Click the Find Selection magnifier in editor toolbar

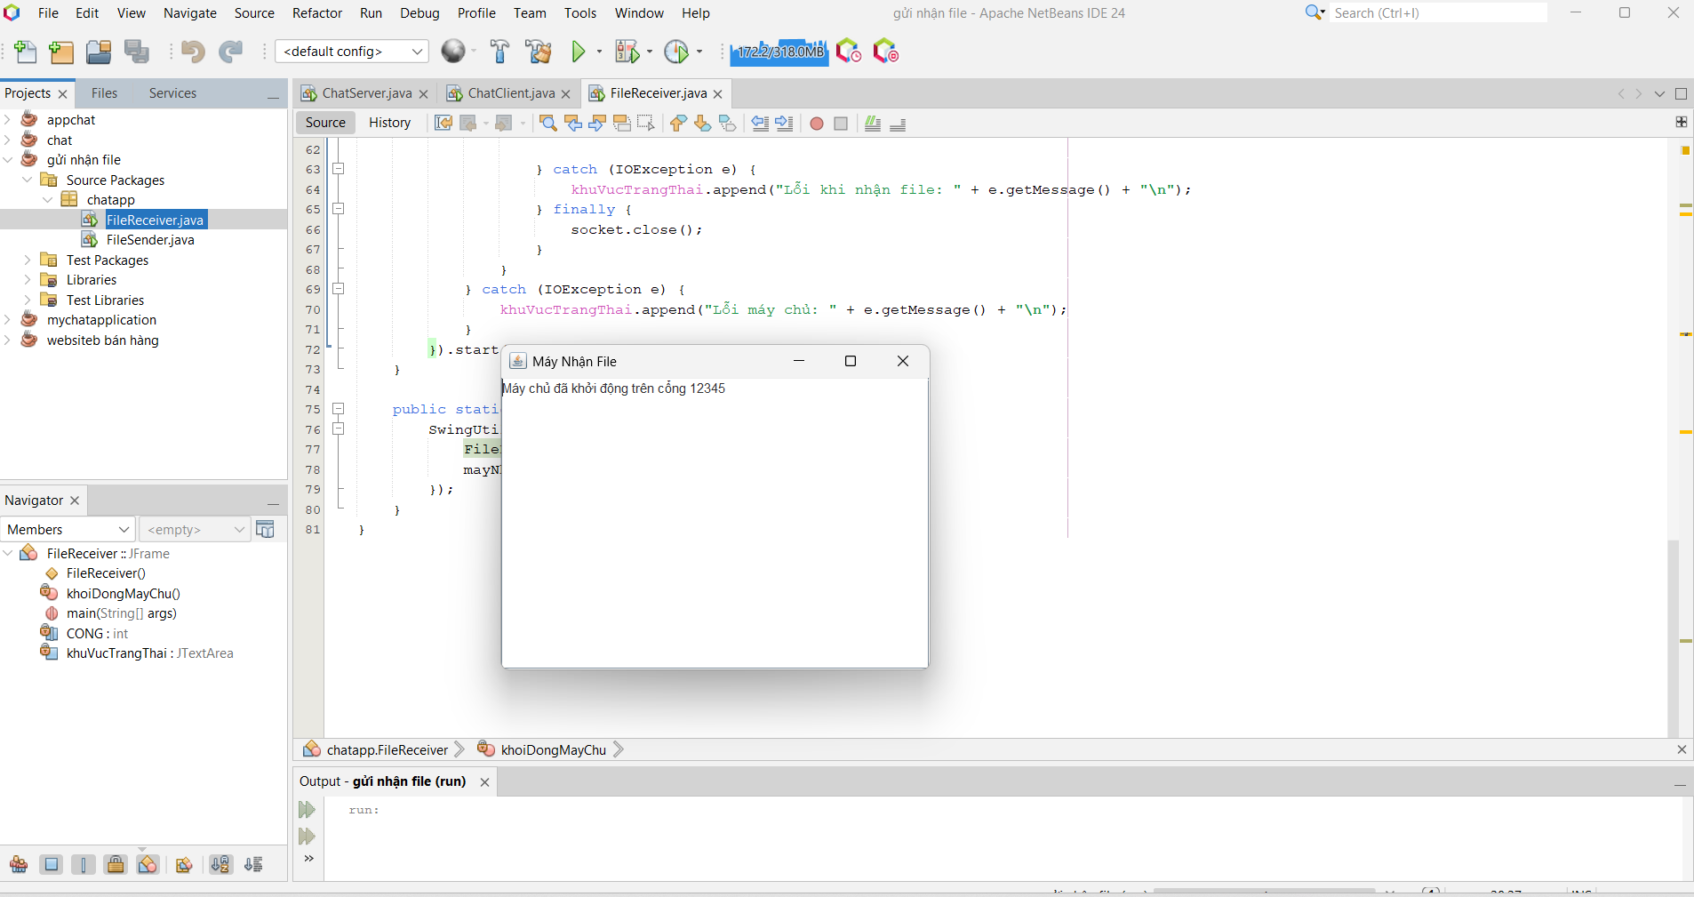[548, 124]
